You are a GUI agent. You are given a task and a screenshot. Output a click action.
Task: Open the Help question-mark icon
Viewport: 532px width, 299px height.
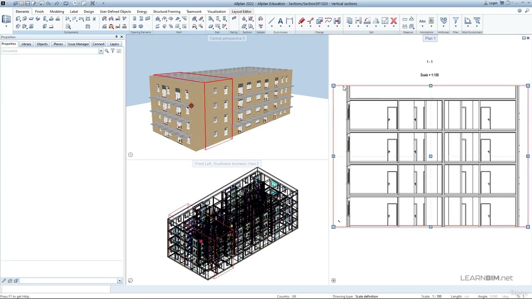pyautogui.click(x=508, y=3)
